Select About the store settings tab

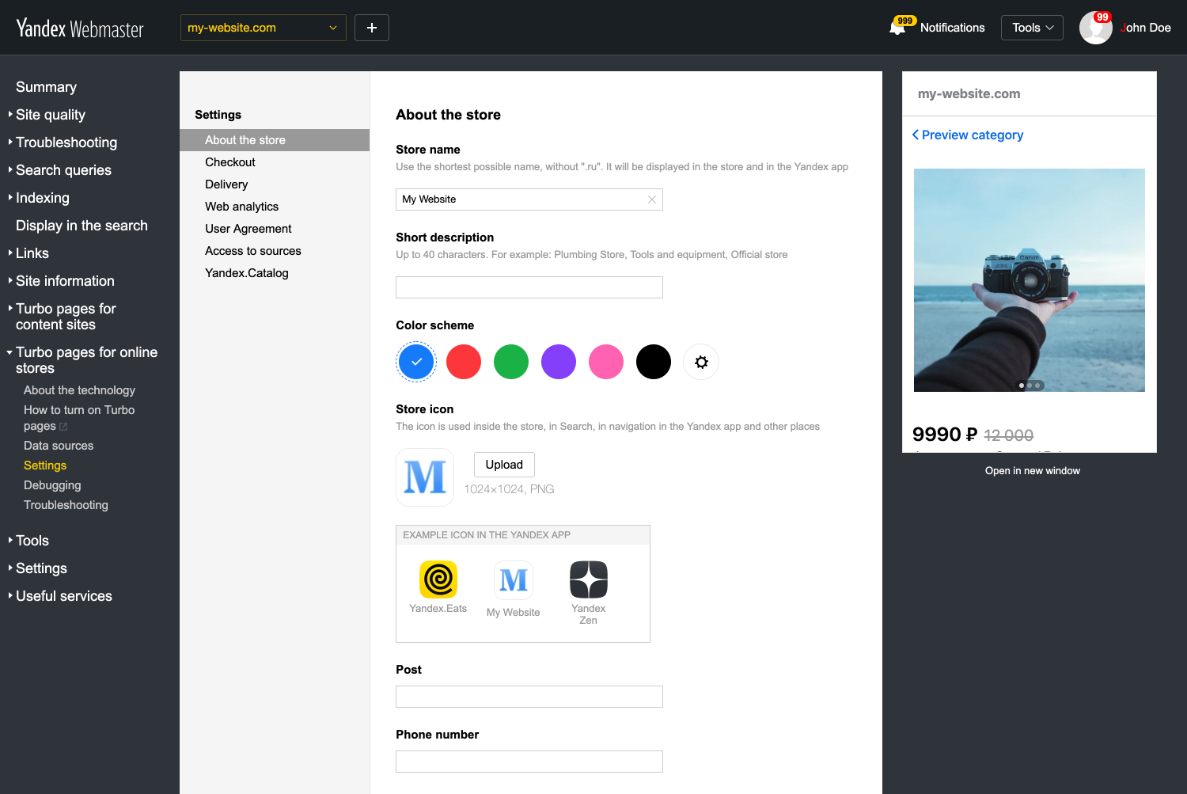(275, 140)
